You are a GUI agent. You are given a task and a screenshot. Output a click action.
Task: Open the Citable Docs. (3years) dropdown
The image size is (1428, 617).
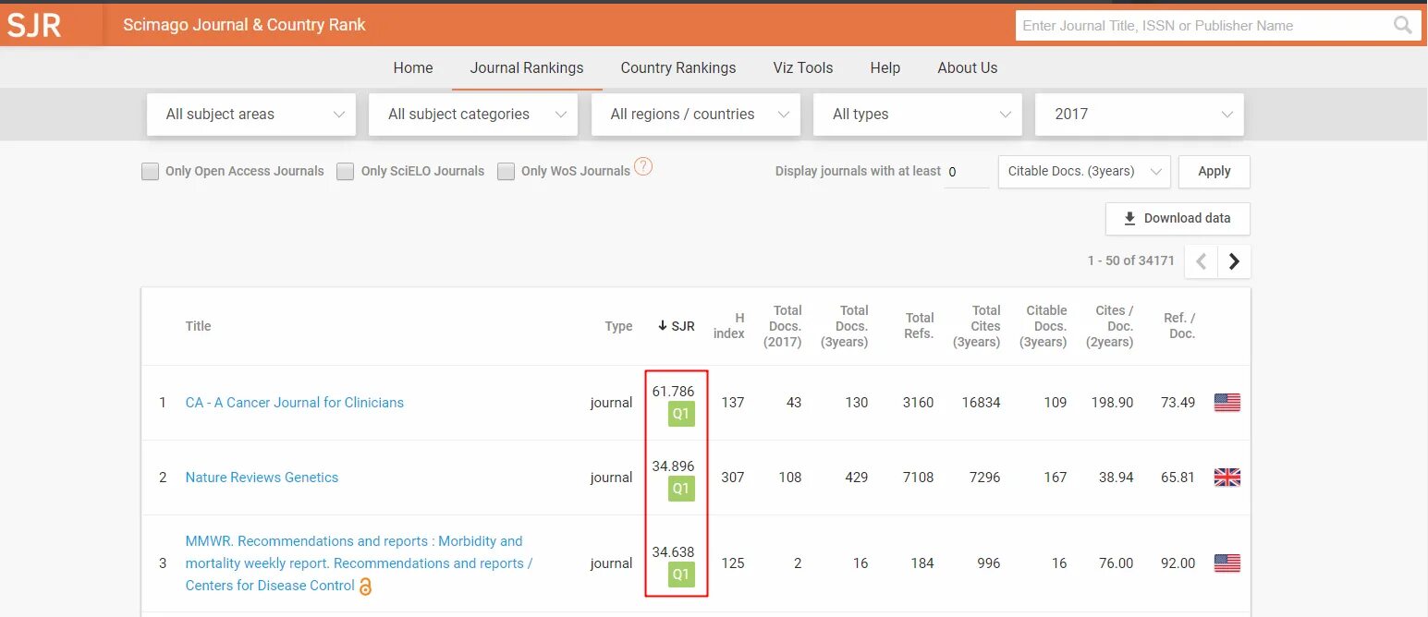click(1084, 172)
